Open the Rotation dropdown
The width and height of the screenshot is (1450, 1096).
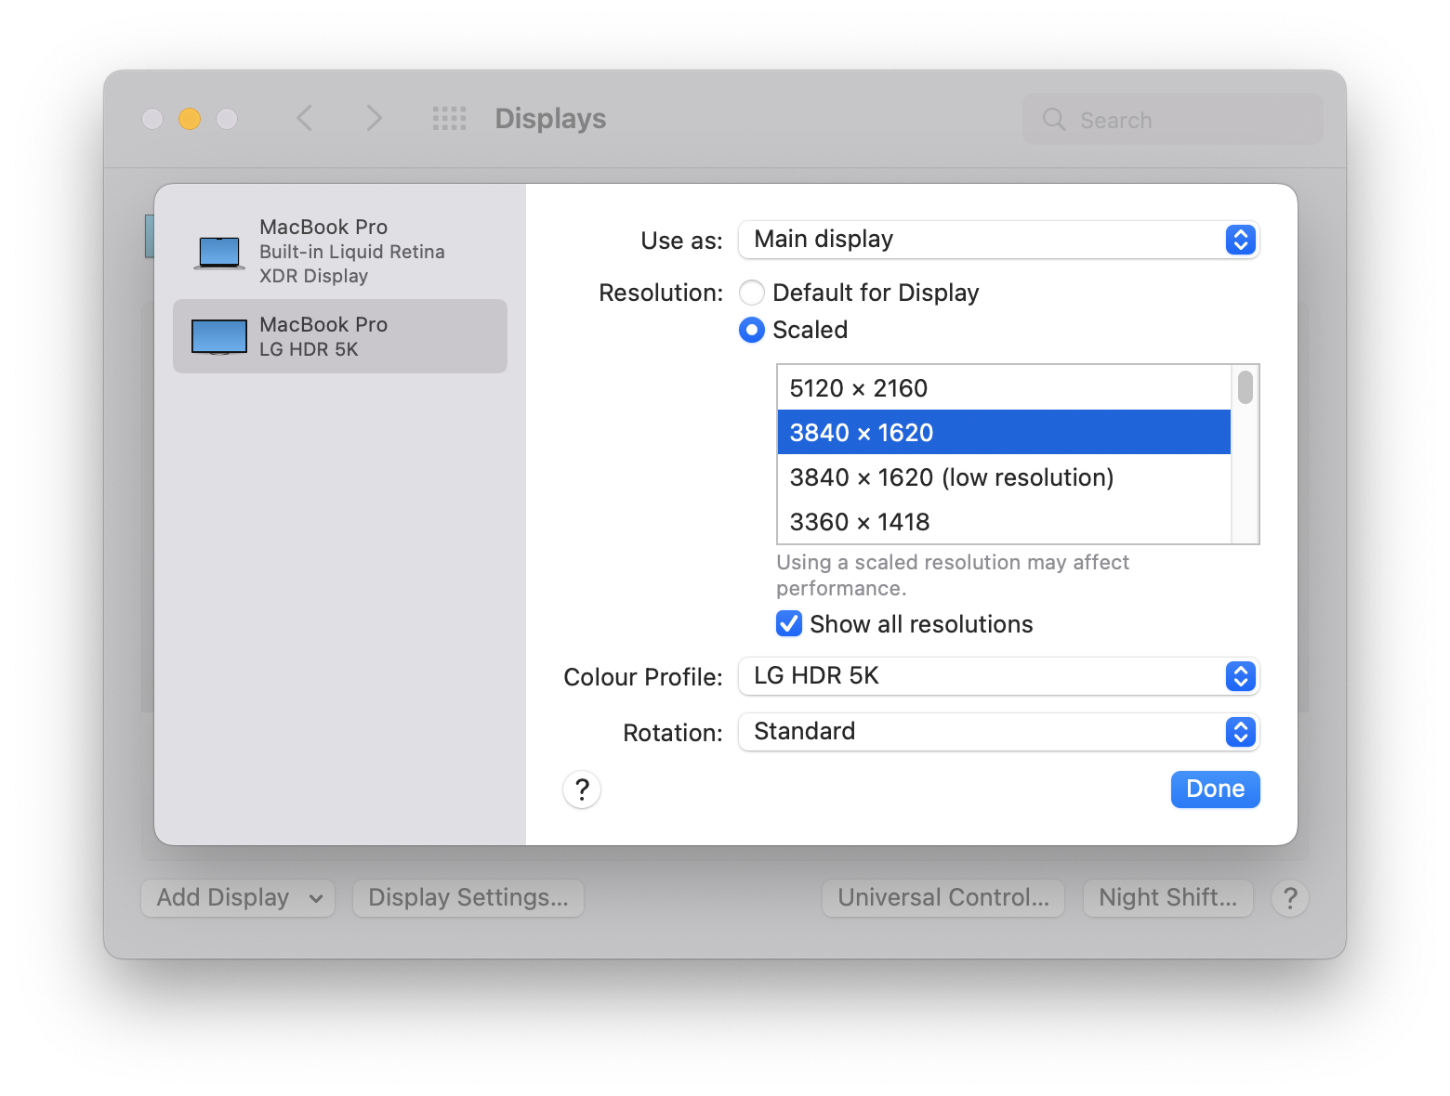[x=999, y=732]
